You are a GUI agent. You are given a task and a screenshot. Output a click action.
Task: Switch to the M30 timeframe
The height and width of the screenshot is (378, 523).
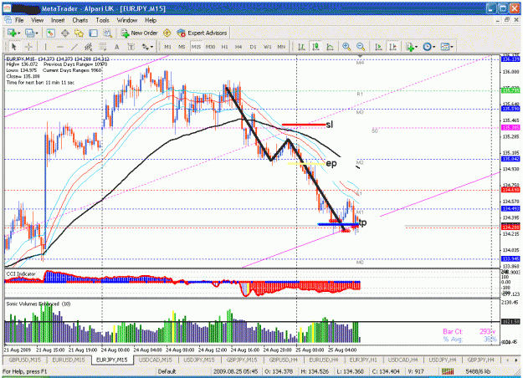click(210, 47)
